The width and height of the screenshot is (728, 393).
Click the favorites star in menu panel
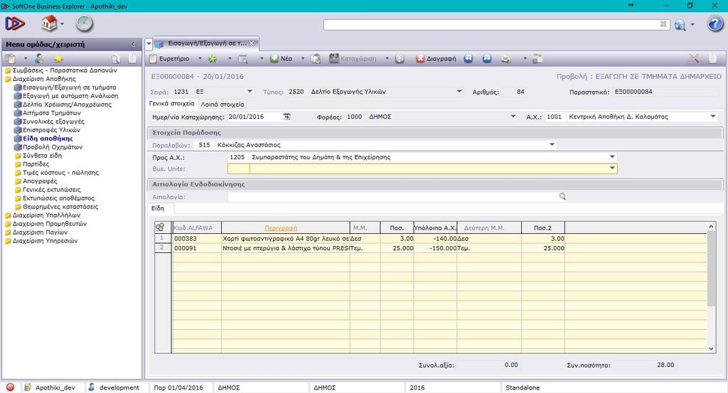(58, 58)
